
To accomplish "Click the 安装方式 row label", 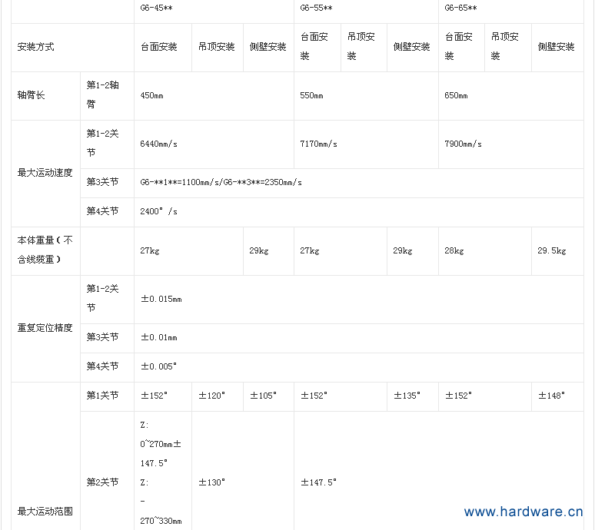I will coord(35,47).
